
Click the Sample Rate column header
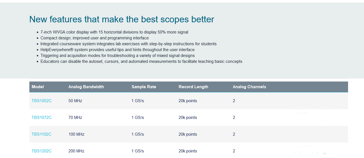[144, 87]
